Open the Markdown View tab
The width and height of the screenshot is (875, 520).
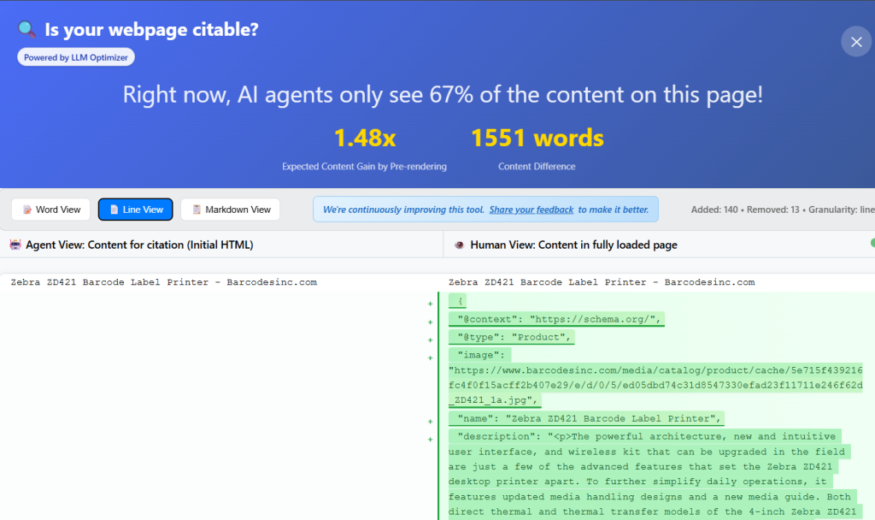point(230,210)
